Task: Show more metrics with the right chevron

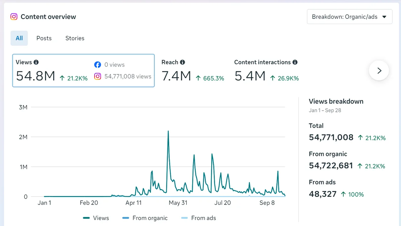Action: 379,70
